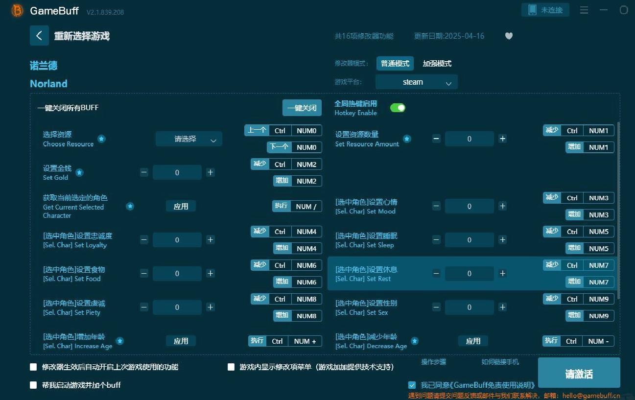Click 执行 Ctrl NUM - hotkey for Decrease Age

[x=578, y=341]
